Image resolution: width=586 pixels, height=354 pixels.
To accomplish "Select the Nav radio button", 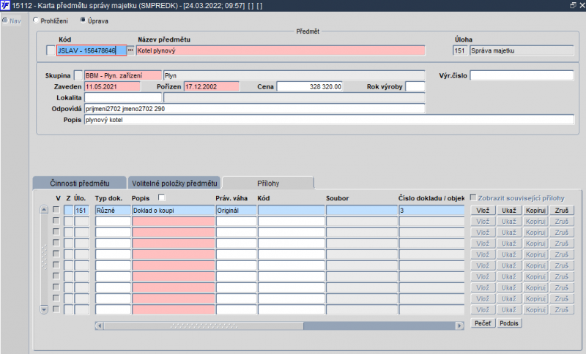I will 5,20.
